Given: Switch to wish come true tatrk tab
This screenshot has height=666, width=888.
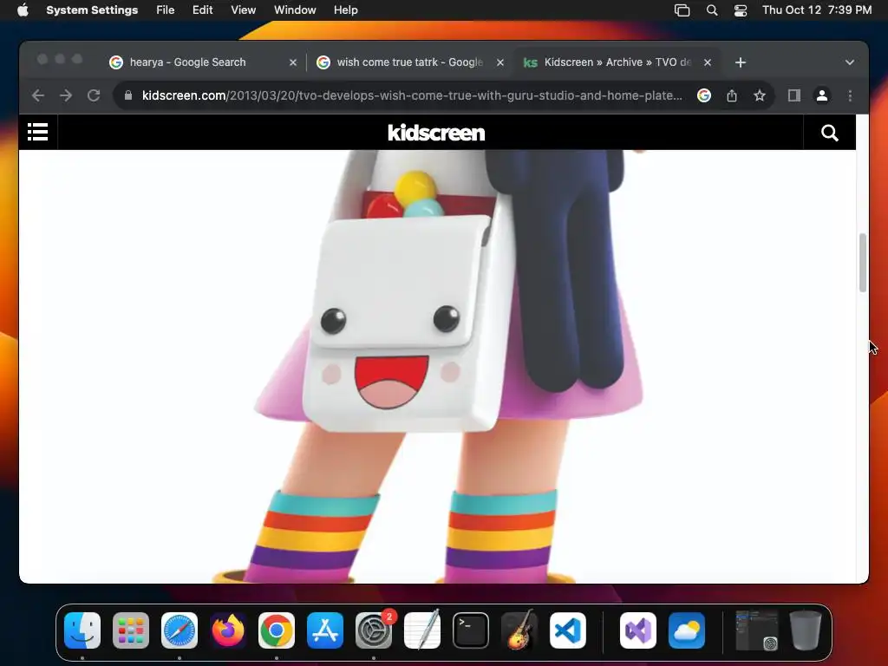Looking at the screenshot, I should pos(410,62).
